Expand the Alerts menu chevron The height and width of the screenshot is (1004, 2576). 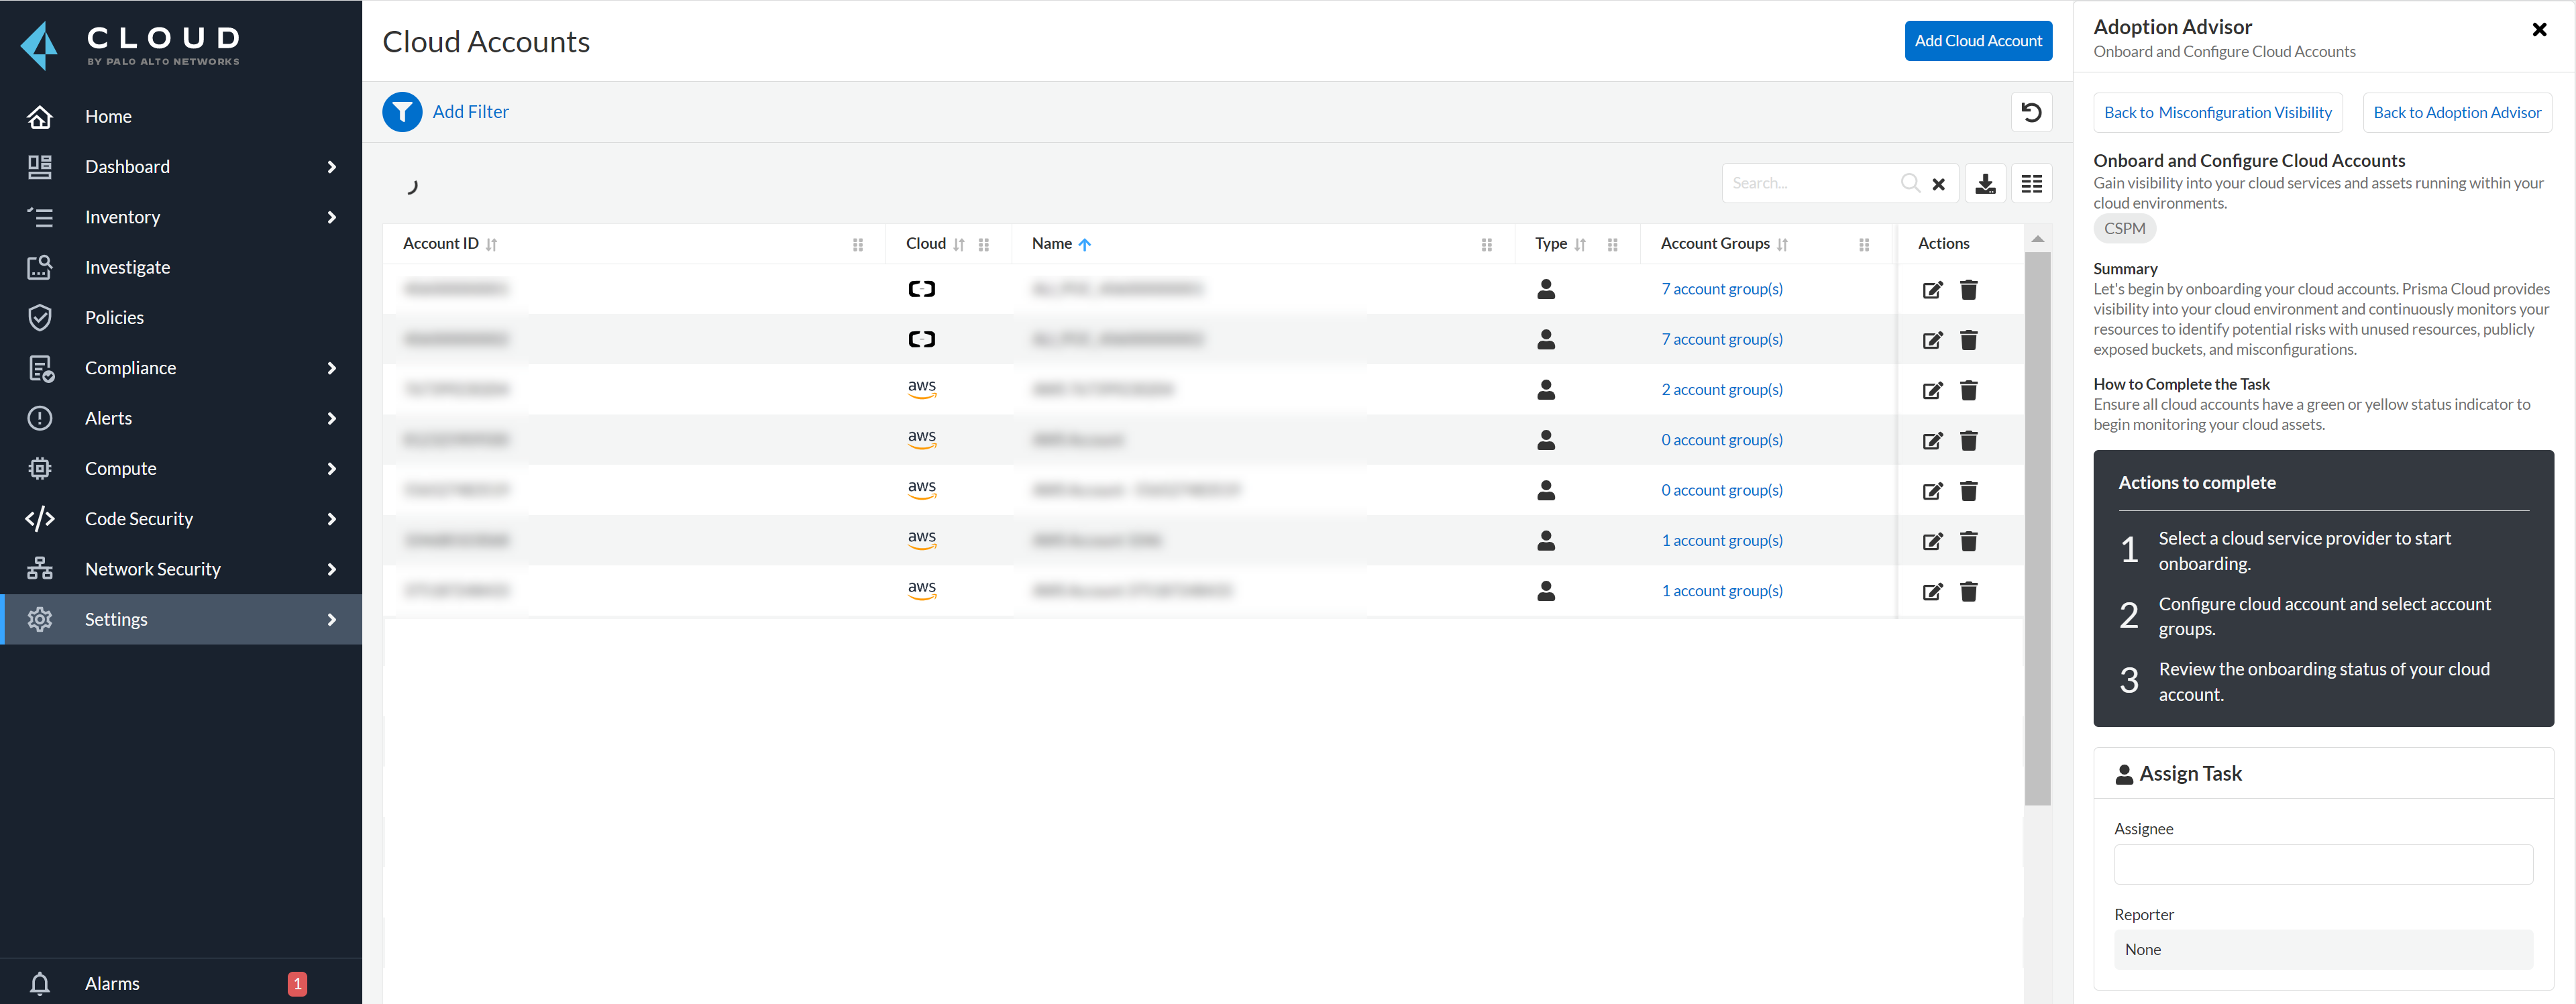pos(331,418)
